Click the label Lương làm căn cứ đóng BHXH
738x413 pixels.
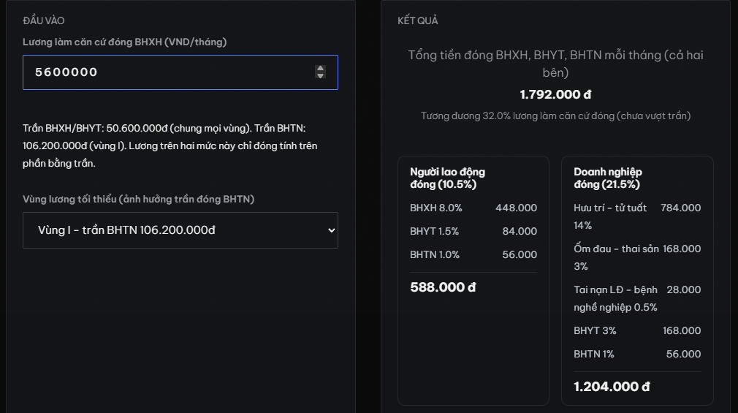pyautogui.click(x=125, y=42)
